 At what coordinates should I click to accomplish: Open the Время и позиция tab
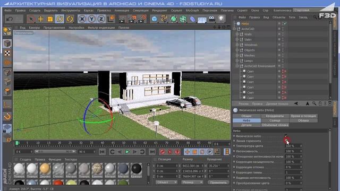pos(303,116)
